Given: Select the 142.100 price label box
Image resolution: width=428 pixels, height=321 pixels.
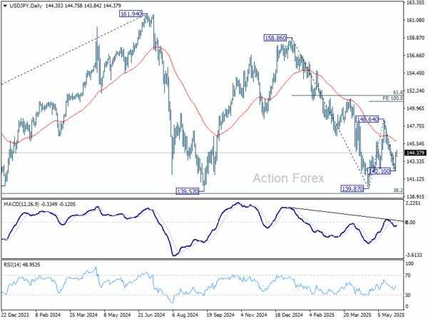Looking at the screenshot, I should click(x=379, y=171).
